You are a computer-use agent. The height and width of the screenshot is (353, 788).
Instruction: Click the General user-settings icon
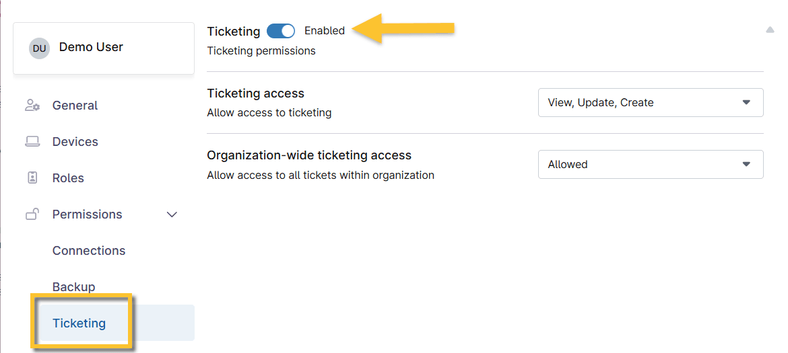[x=33, y=106]
